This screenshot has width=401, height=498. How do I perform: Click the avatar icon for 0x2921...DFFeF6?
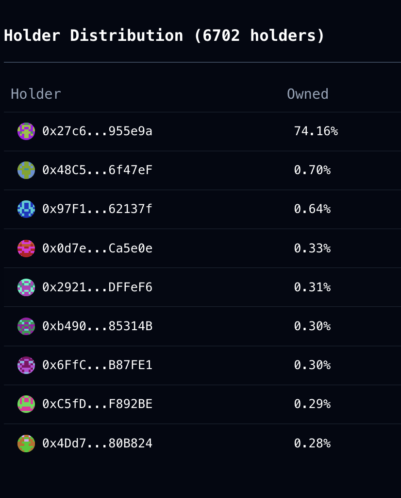tap(26, 287)
